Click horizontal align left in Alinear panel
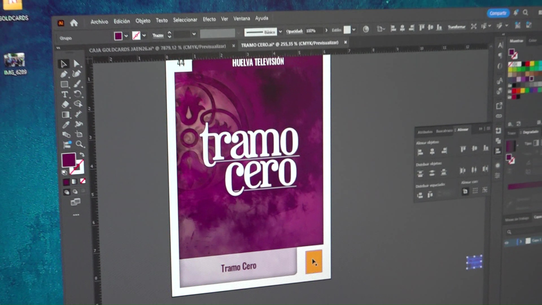Viewport: 542px width, 305px height. tap(420, 152)
